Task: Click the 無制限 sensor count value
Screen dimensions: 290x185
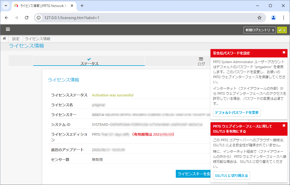Action: pos(97,159)
